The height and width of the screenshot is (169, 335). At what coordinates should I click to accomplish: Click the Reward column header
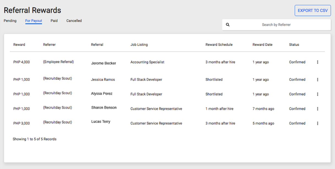click(x=19, y=45)
